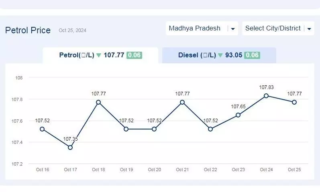Click the Oct 22 x-axis label
This screenshot has height=192, width=320.
coord(210,170)
